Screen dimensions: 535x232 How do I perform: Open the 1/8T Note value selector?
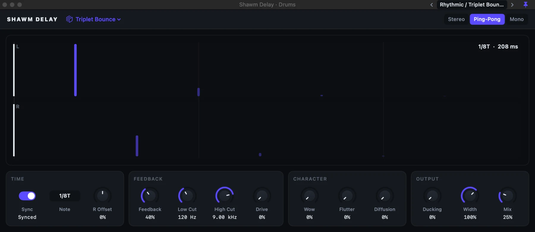point(64,196)
